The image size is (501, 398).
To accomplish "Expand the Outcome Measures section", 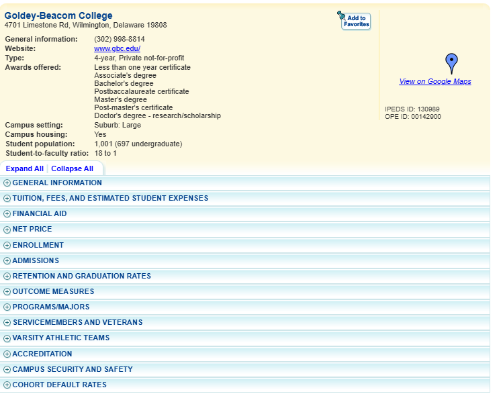I will pyautogui.click(x=244, y=291).
